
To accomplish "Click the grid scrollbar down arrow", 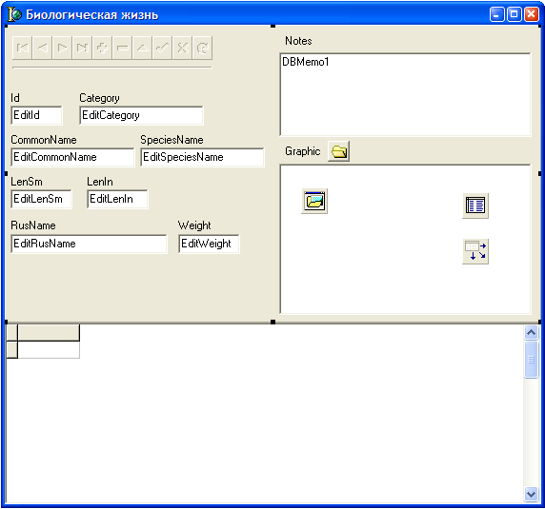I will click(x=531, y=494).
